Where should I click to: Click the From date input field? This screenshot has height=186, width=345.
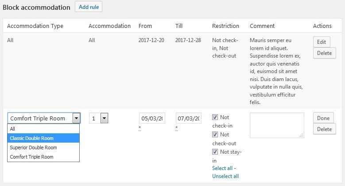pos(152,119)
